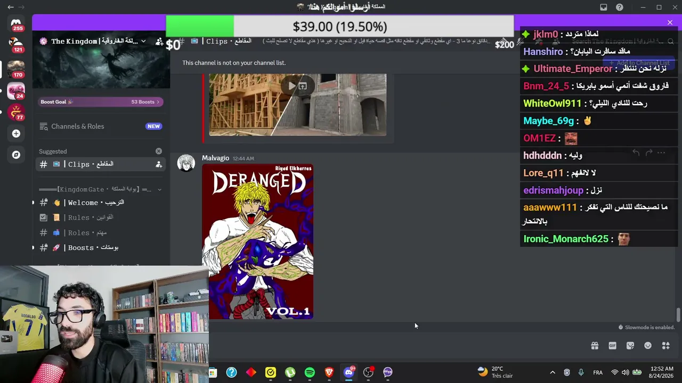Open the Deranged Vol.1 cover image
682x383 pixels.
[x=258, y=242]
